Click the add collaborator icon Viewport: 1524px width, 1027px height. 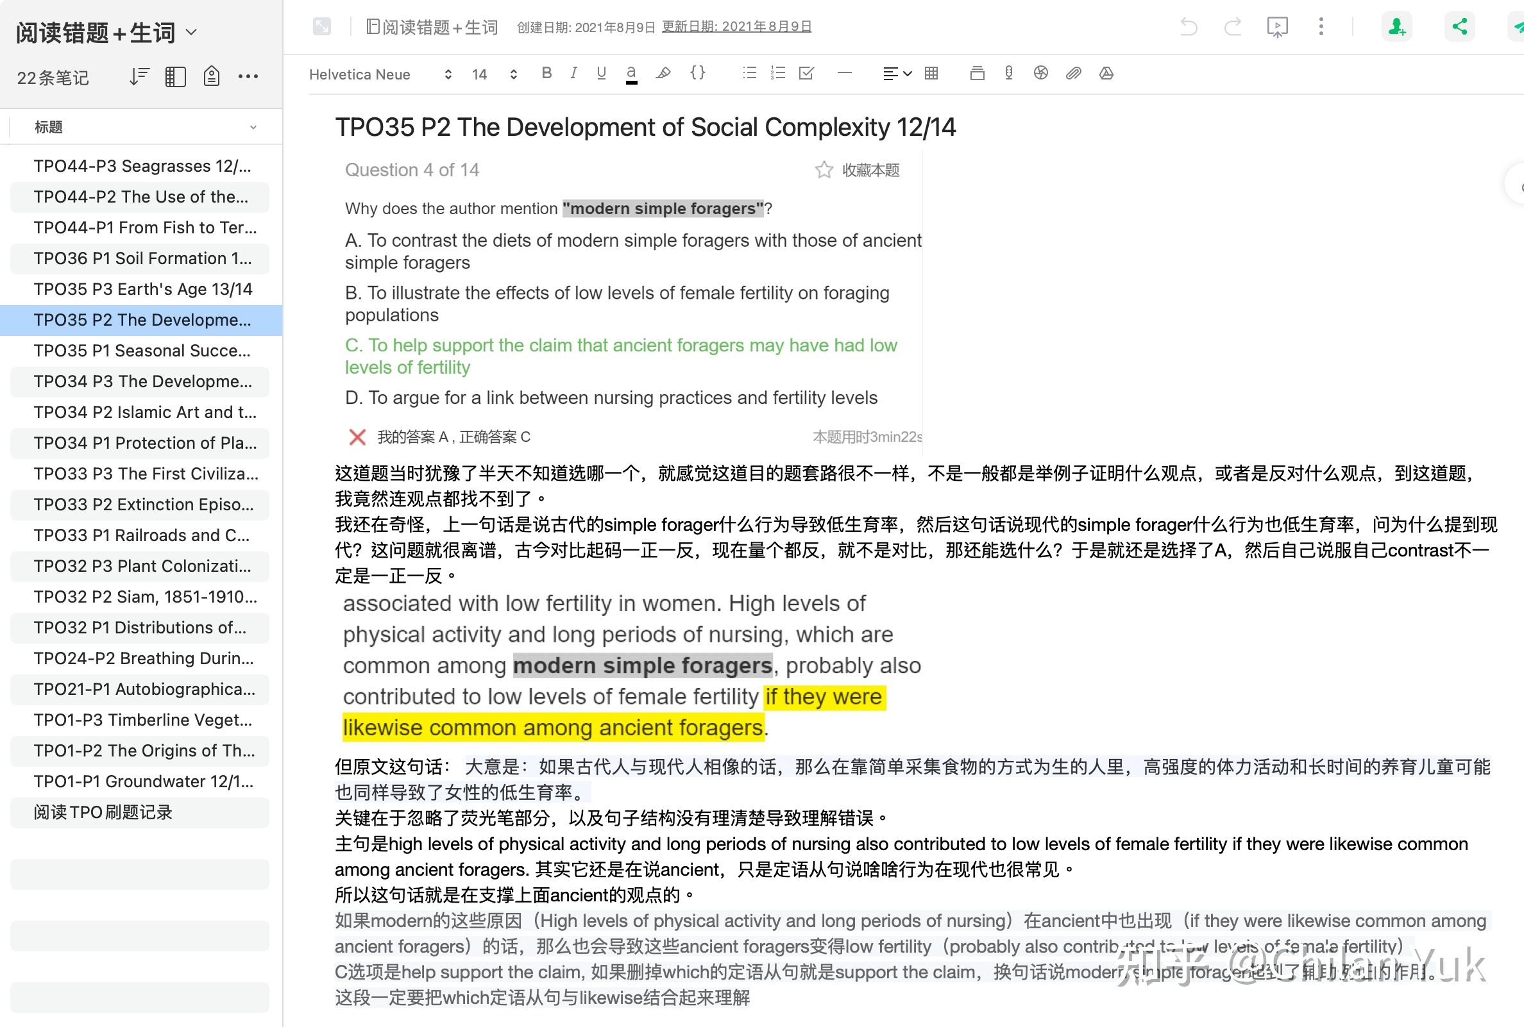pyautogui.click(x=1396, y=26)
